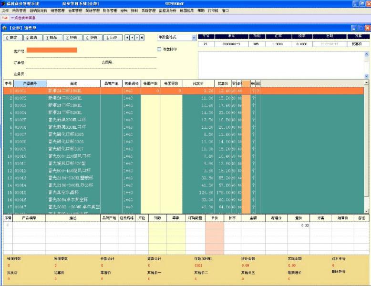Viewport: 371px width, 286px height.
Task: Click the red icon beside 点击发布信息
Action: point(5,17)
